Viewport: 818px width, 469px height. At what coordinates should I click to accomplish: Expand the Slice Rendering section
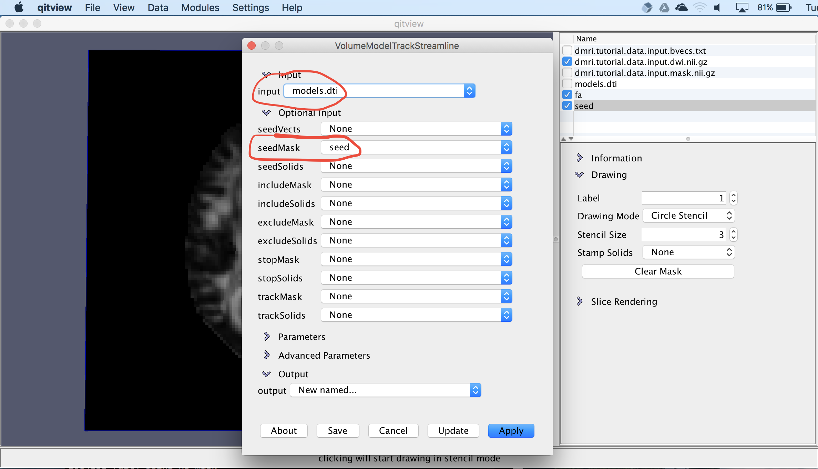[x=580, y=301]
